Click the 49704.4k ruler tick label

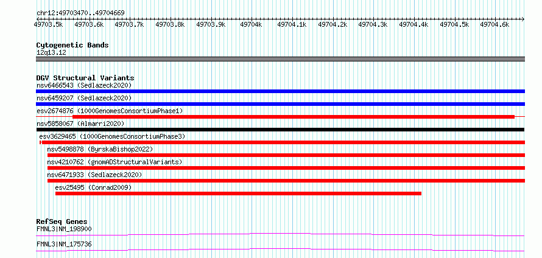[x=414, y=24]
